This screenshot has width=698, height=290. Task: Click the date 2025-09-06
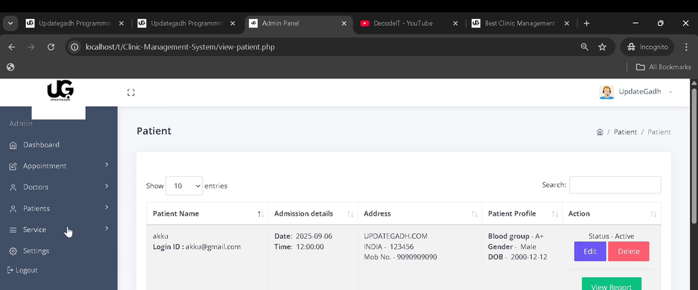(314, 236)
